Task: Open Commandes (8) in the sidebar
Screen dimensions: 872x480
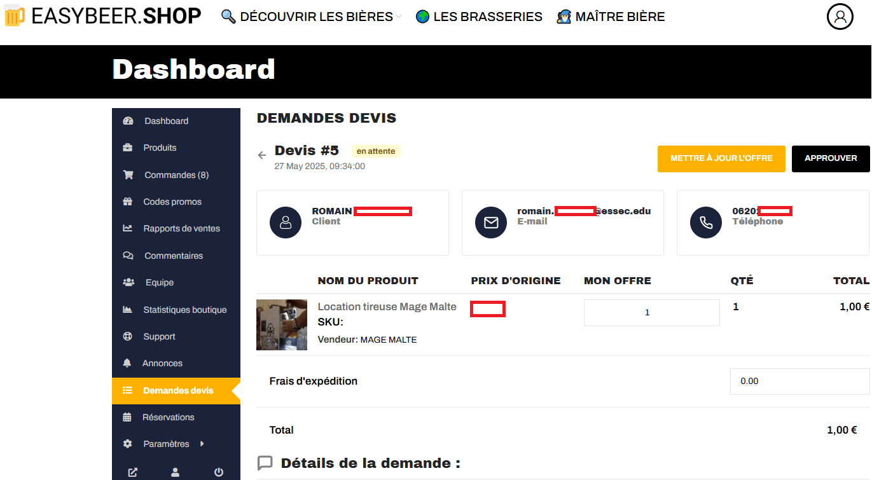Action: [176, 175]
